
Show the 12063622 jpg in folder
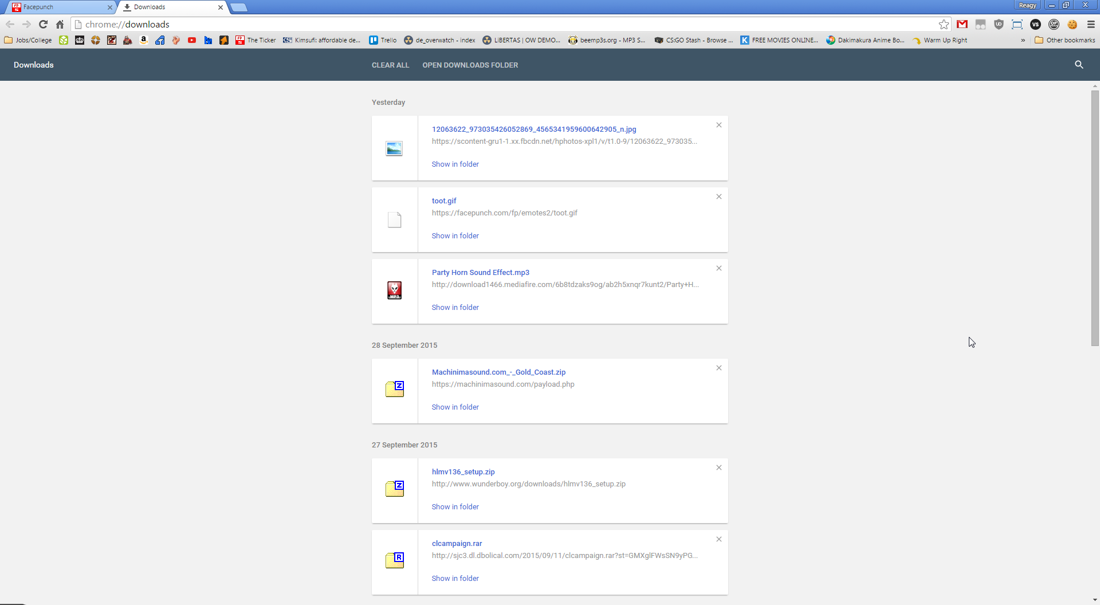455,164
